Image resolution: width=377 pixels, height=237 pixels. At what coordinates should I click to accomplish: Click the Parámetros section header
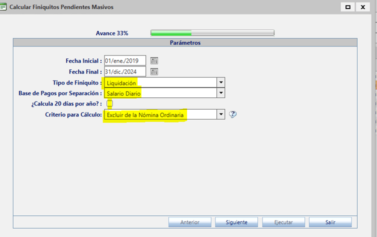coord(185,43)
